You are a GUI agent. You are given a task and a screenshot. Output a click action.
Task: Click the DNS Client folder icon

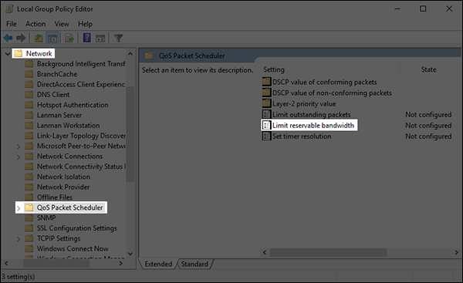click(29, 94)
